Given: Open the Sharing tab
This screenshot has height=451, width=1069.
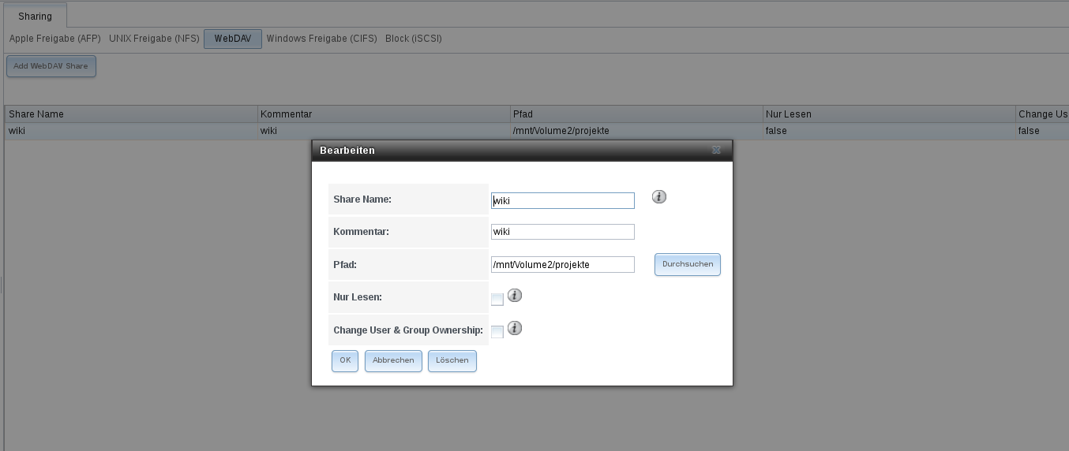Looking at the screenshot, I should 35,16.
